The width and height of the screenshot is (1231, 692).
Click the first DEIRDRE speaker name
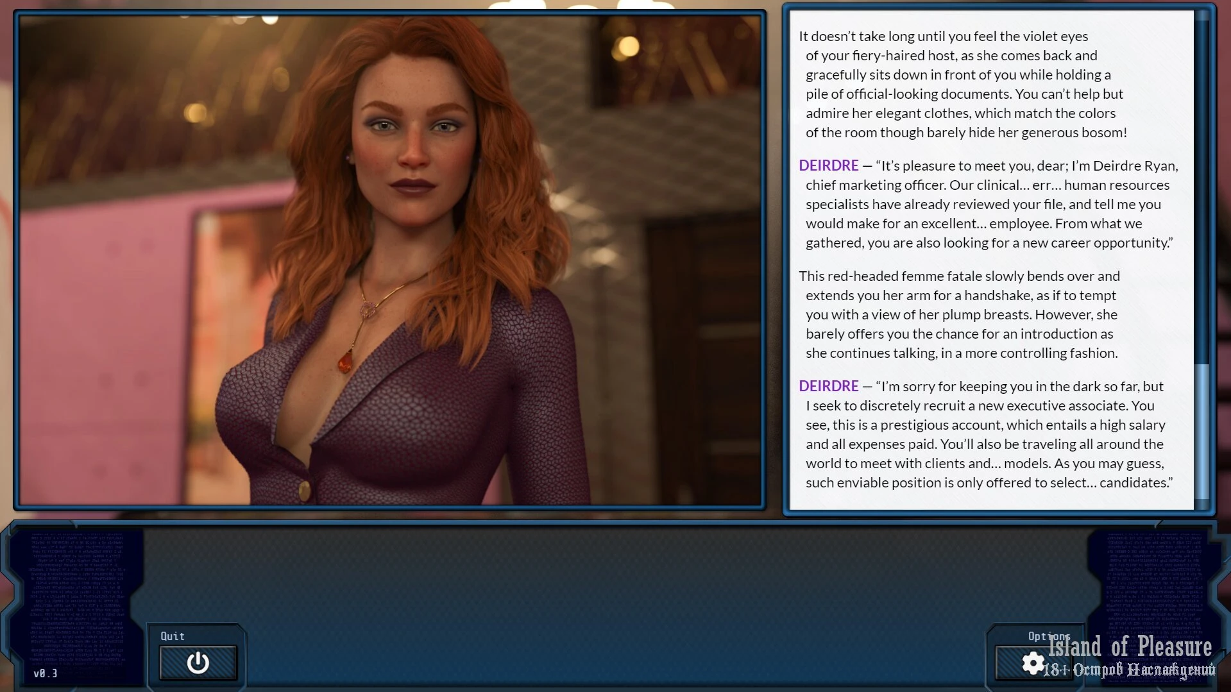828,165
